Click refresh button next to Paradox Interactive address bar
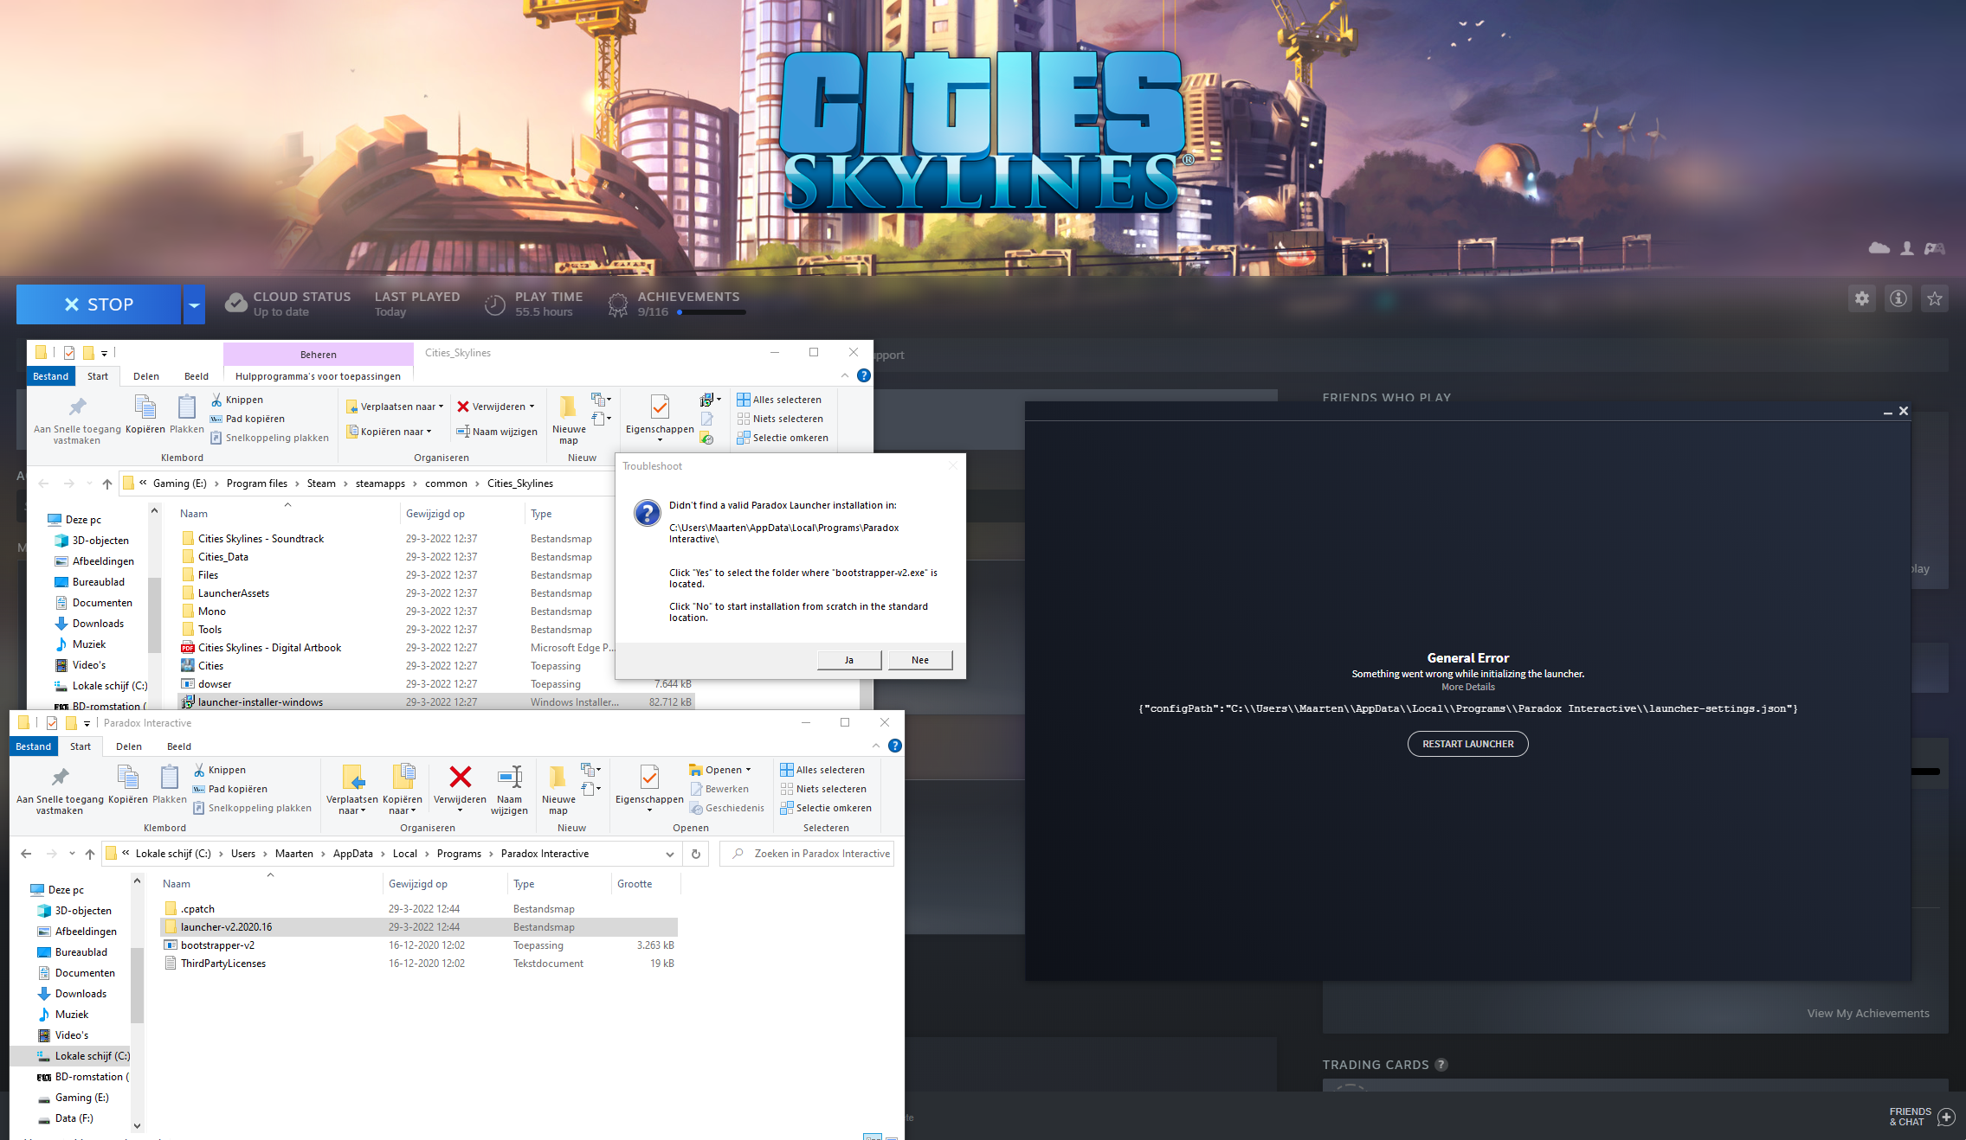Viewport: 1966px width, 1140px height. (695, 854)
